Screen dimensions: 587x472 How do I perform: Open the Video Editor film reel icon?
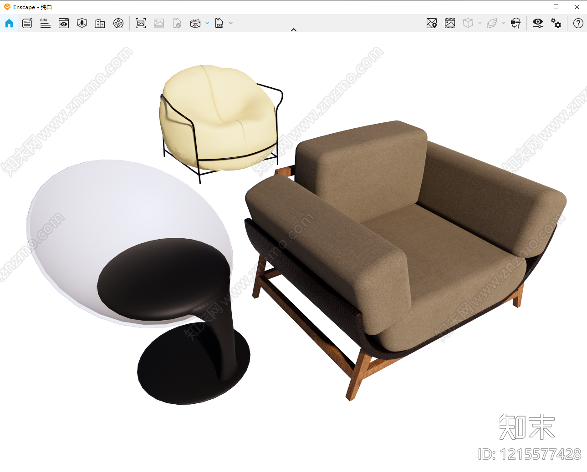[118, 23]
